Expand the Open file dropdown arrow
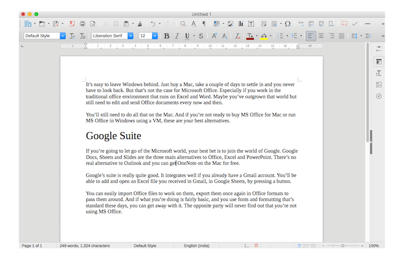The image size is (404, 275). tap(48, 23)
